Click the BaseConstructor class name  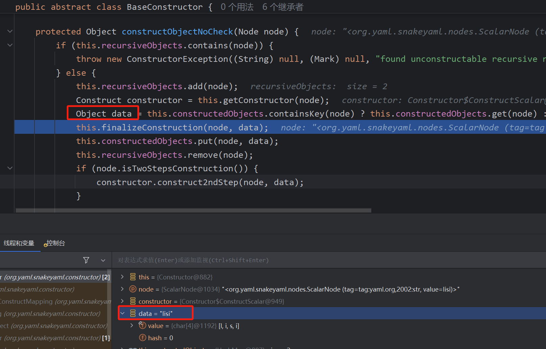165,7
